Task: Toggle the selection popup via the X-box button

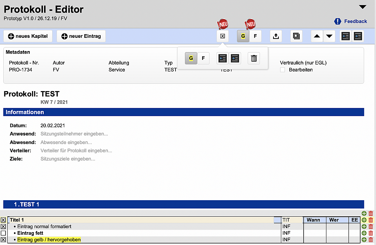Action: (223, 36)
